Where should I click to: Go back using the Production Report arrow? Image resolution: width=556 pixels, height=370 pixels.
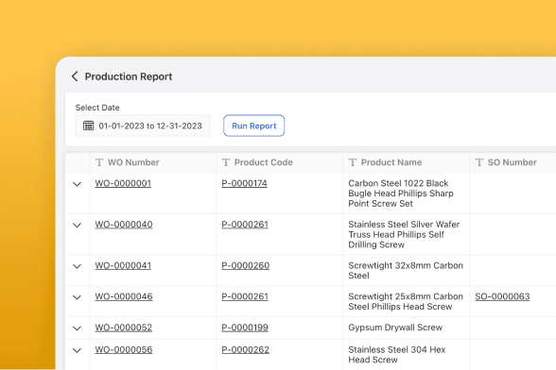coord(75,76)
